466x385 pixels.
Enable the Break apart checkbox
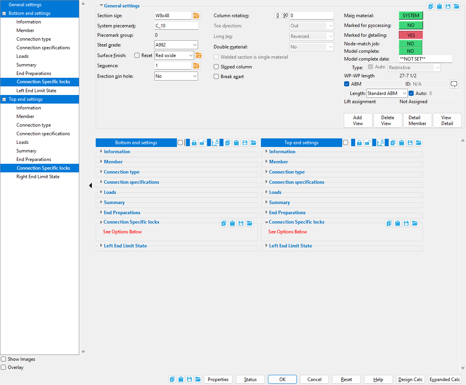[x=216, y=76]
